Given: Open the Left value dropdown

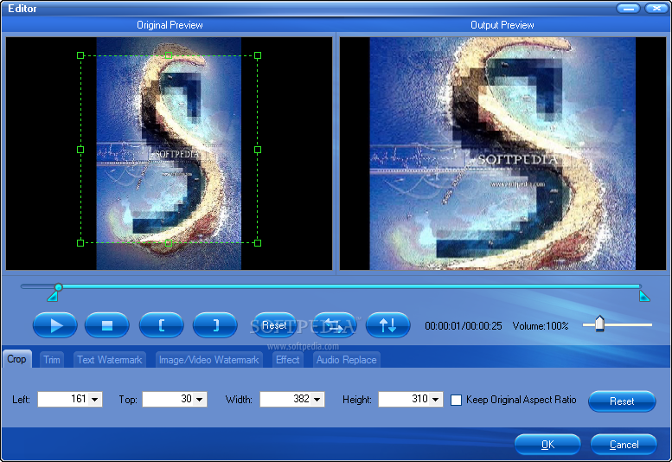Looking at the screenshot, I should pos(95,400).
